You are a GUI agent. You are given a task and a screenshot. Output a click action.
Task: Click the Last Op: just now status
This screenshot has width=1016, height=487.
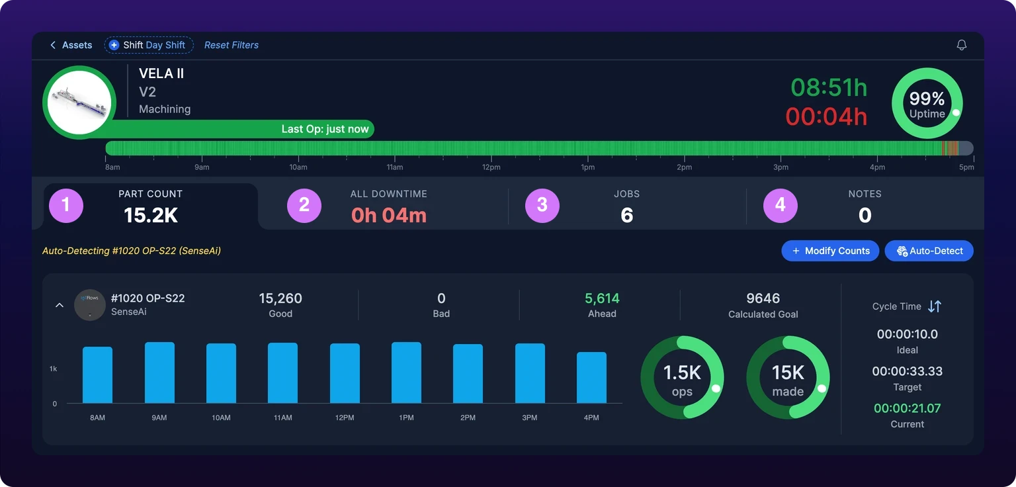[x=325, y=129]
